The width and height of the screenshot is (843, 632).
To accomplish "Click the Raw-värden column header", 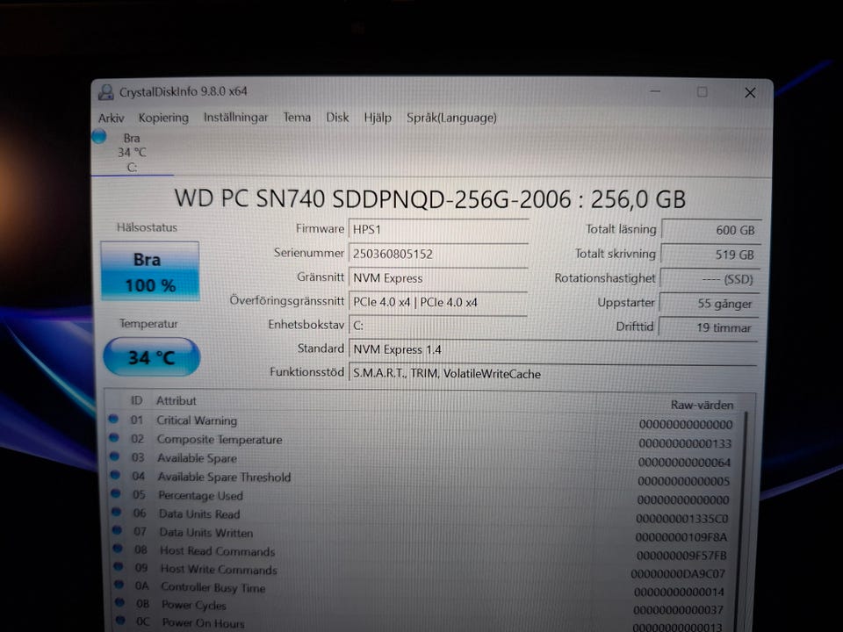I will (x=702, y=405).
